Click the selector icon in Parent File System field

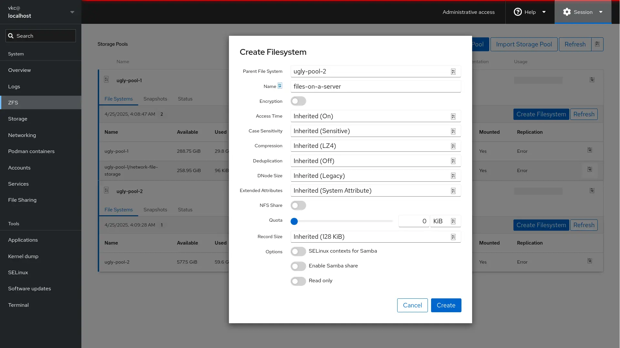click(453, 72)
